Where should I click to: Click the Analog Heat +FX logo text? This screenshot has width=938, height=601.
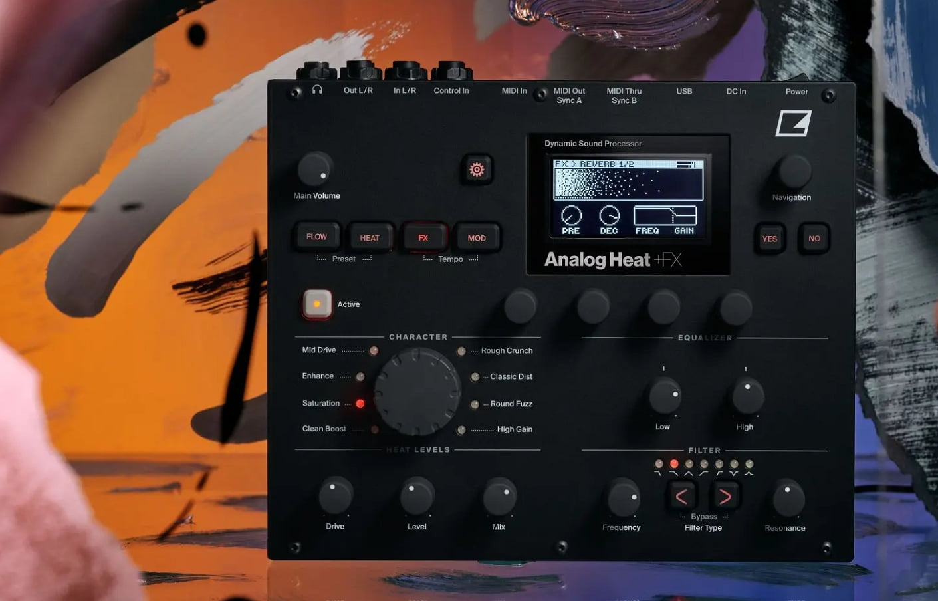coord(613,259)
